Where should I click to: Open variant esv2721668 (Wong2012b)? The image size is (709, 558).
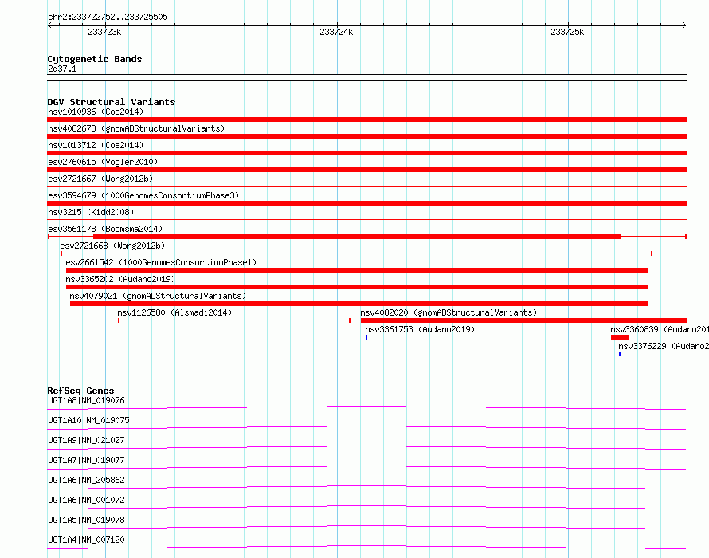point(112,246)
